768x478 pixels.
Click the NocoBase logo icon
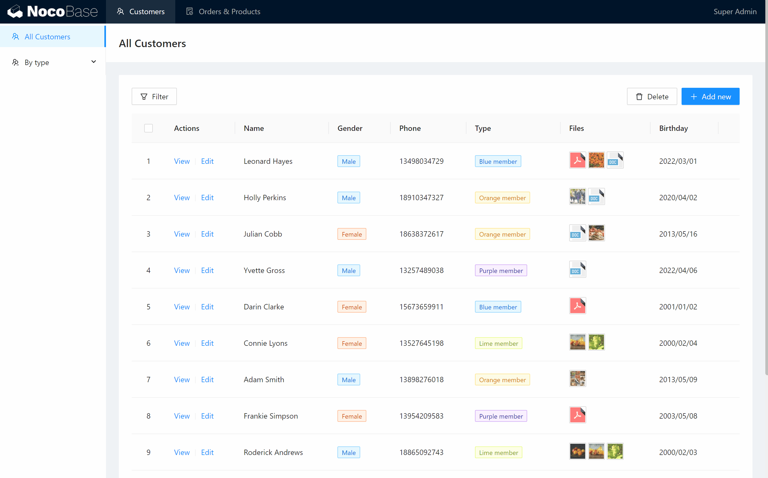15,12
